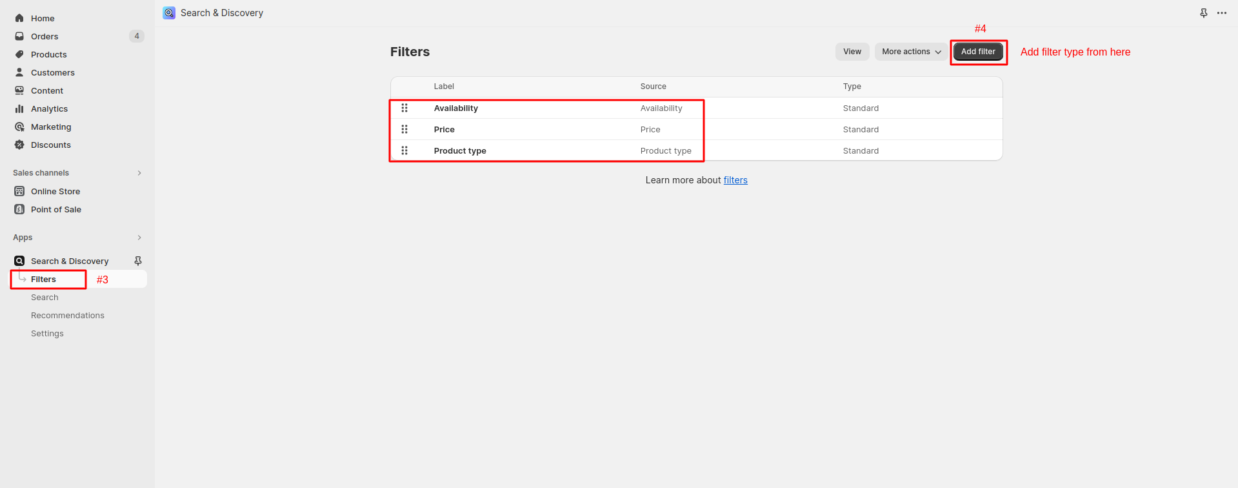Grab the drag handle for Availability row
Screen dimensions: 1238x488
(404, 108)
